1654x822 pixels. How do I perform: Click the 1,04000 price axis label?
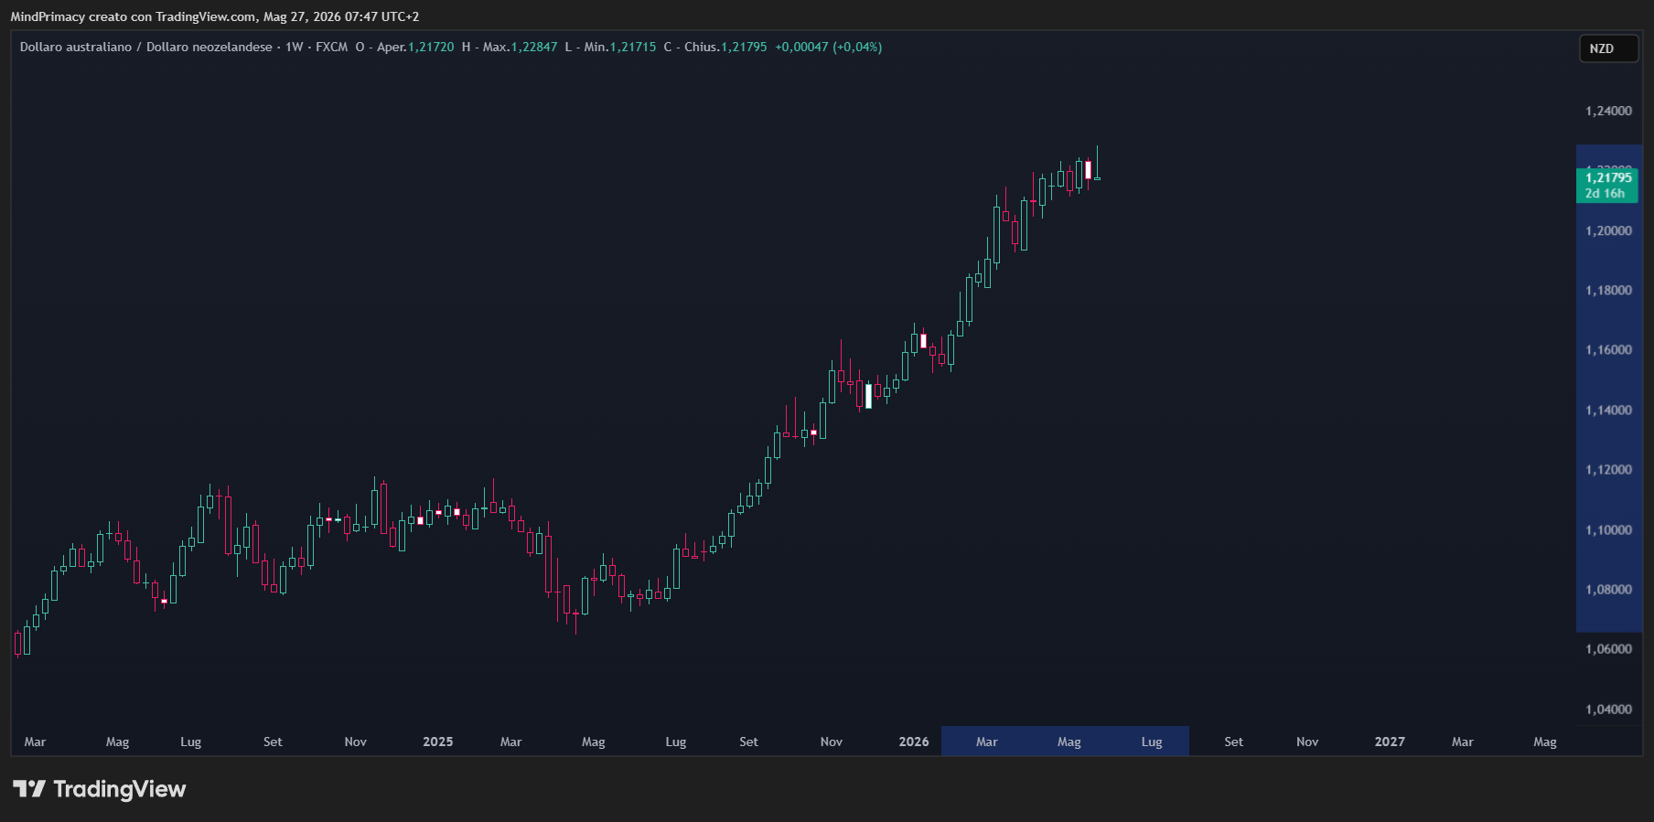coord(1608,709)
